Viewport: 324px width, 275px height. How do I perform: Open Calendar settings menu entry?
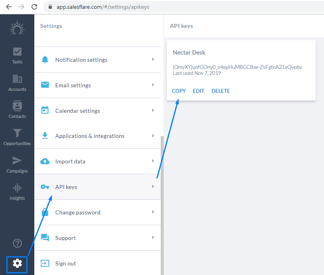click(x=97, y=111)
